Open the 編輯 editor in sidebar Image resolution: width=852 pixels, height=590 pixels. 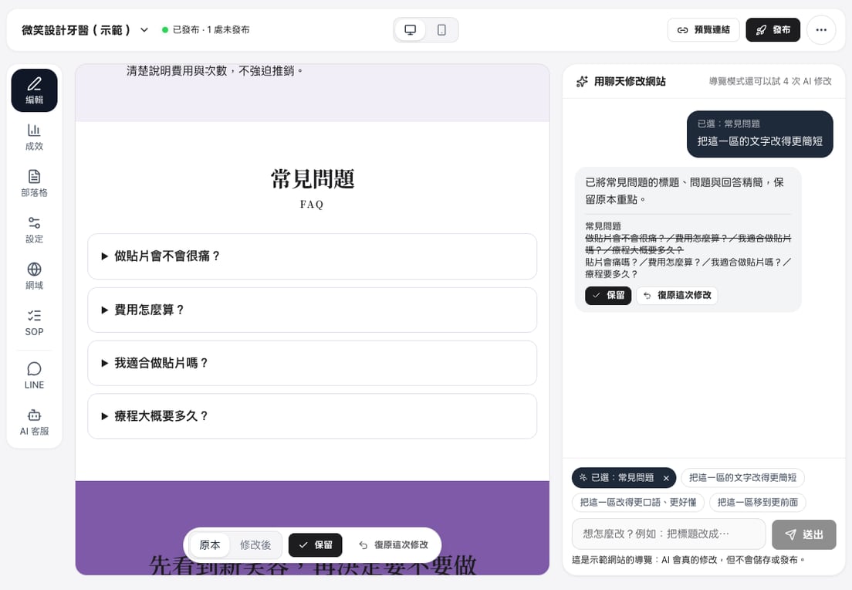[34, 90]
